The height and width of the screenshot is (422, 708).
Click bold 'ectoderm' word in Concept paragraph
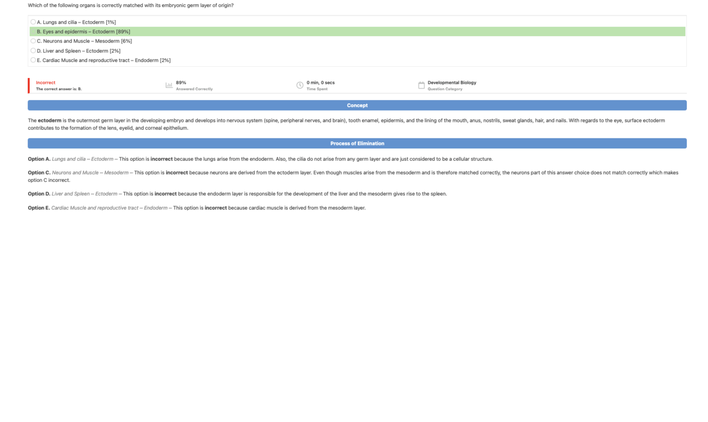(x=49, y=120)
